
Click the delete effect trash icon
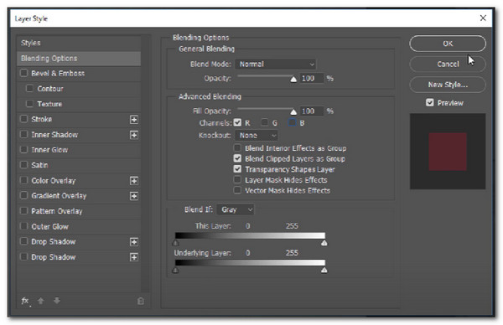click(141, 301)
